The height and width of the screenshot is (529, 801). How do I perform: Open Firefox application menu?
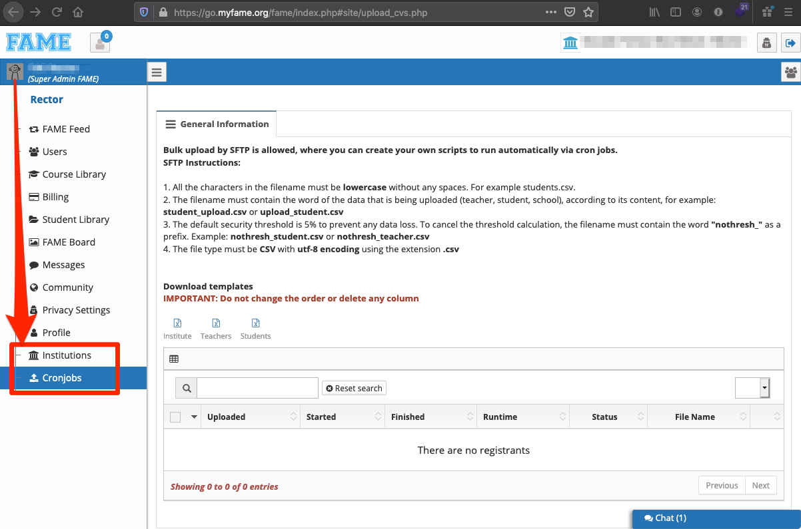click(789, 12)
